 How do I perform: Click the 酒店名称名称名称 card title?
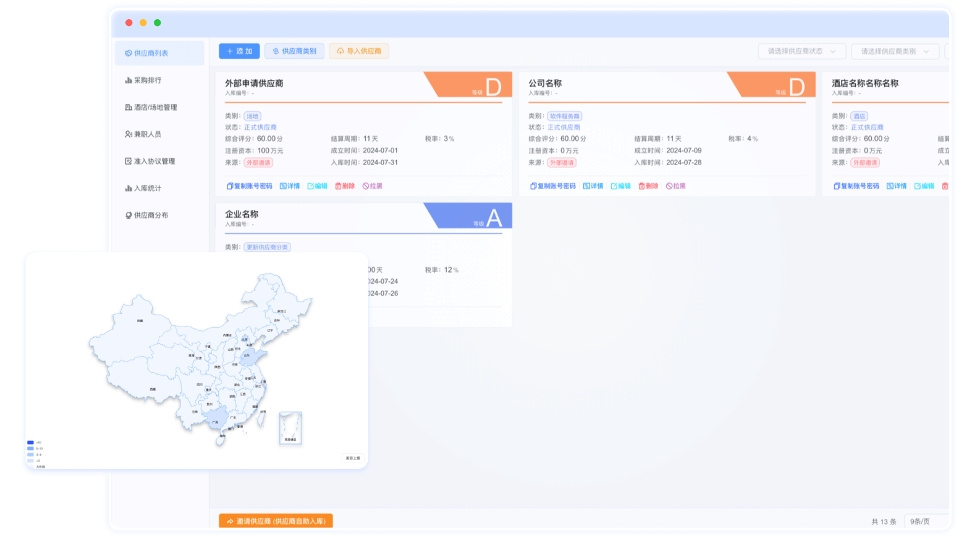click(865, 83)
